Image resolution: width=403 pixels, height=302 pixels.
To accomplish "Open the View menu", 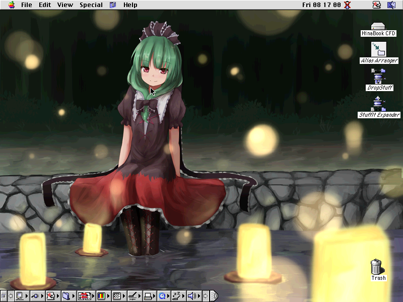I will click(x=65, y=5).
